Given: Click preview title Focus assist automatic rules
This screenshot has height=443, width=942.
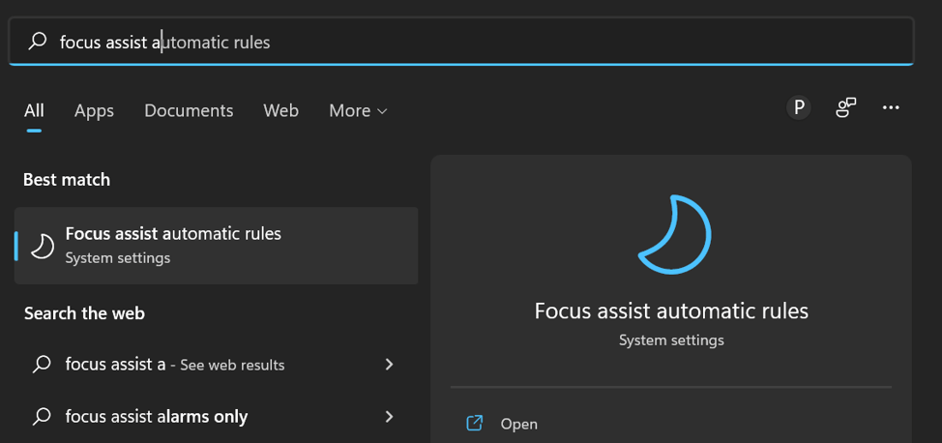Looking at the screenshot, I should 671,310.
